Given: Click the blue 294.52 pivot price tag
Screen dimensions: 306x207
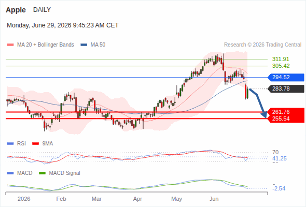Looking at the screenshot, I should [x=286, y=77].
